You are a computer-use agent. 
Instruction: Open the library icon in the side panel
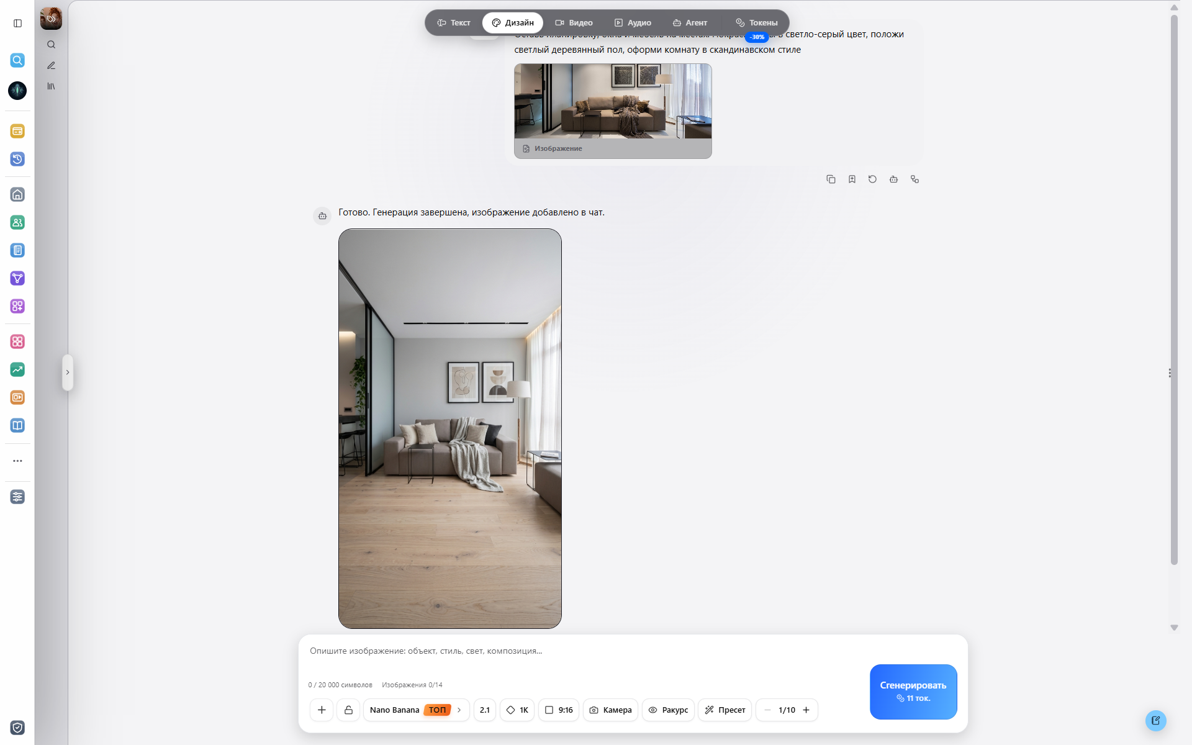click(x=51, y=86)
